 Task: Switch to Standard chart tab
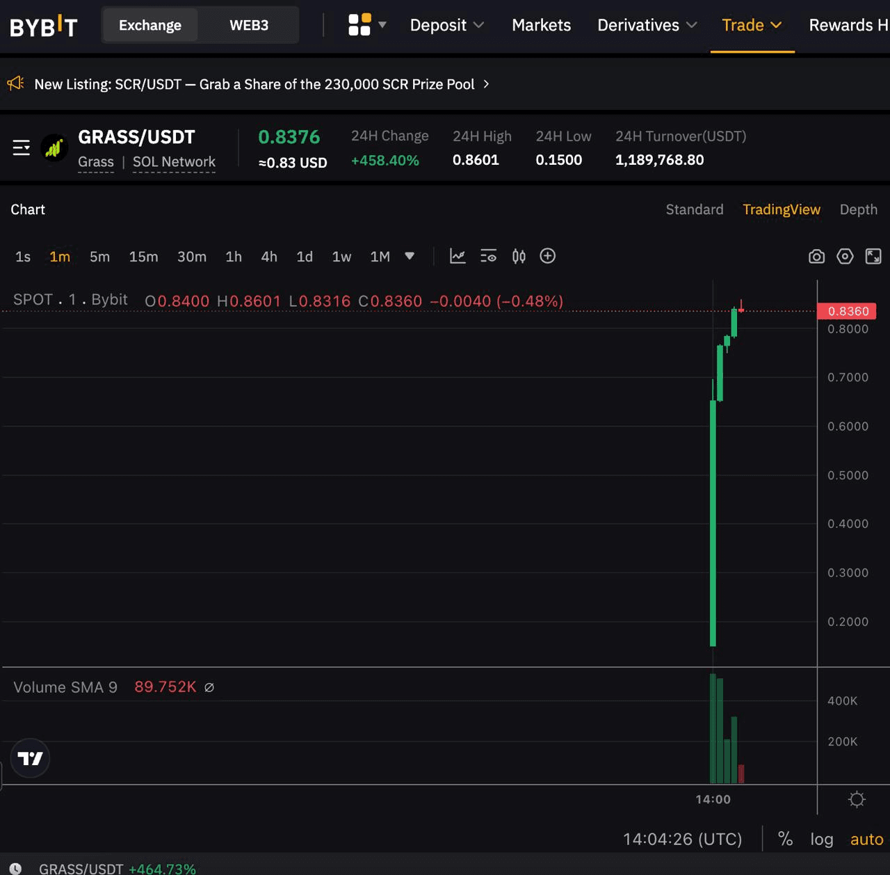695,209
